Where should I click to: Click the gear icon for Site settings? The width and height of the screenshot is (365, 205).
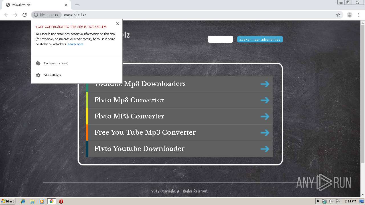(38, 75)
